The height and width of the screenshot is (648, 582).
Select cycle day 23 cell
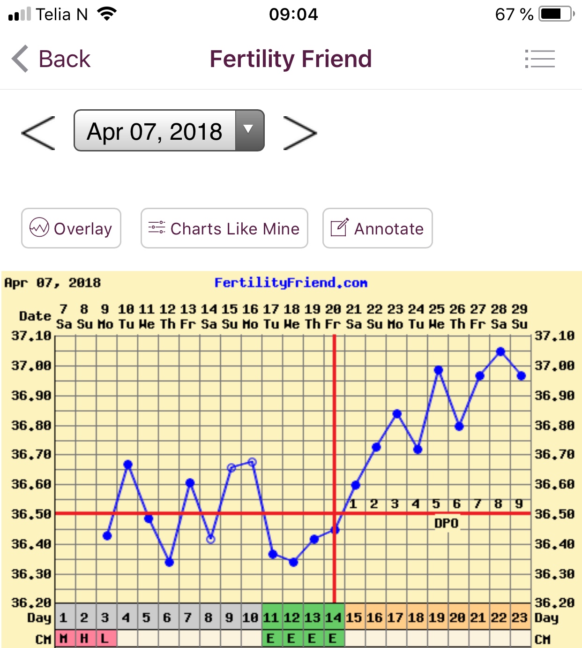(520, 618)
